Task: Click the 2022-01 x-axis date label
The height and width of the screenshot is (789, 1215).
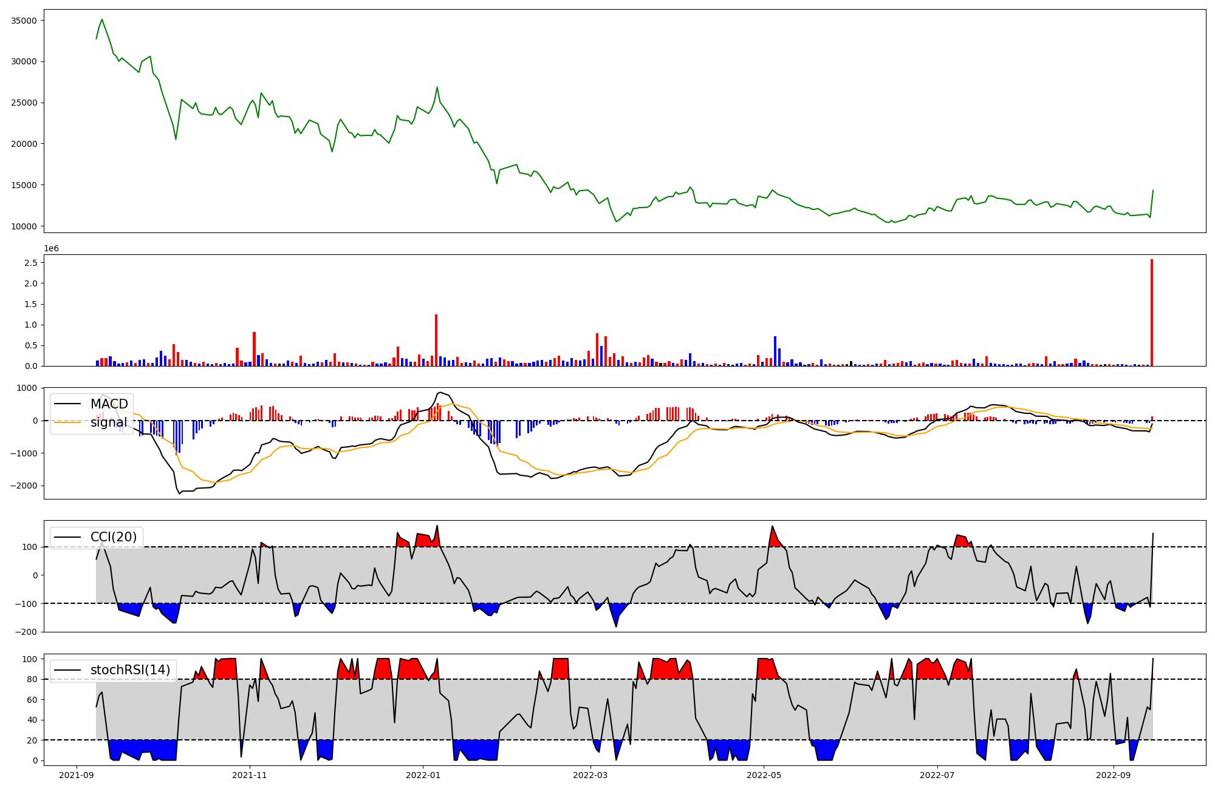Action: (x=423, y=775)
